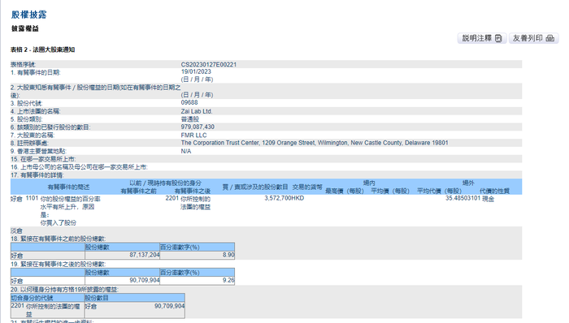This screenshot has height=323, width=569.
Task: Select the listed corporation name Zai Lab Ltd.
Action: pyautogui.click(x=197, y=111)
